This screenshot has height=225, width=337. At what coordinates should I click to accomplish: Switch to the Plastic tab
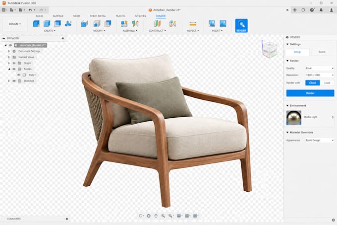(x=120, y=16)
